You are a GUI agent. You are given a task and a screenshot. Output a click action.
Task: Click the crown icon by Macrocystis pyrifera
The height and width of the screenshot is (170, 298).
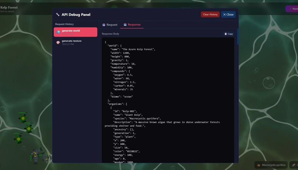click(258, 165)
